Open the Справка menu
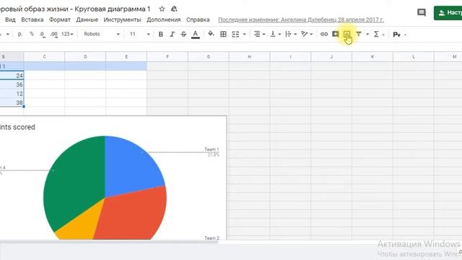Image resolution: width=462 pixels, height=260 pixels. pos(198,19)
